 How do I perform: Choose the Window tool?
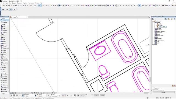pos(5,31)
